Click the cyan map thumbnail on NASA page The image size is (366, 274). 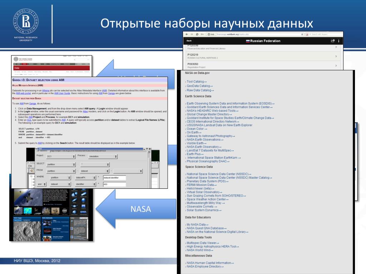pyautogui.click(x=28, y=211)
